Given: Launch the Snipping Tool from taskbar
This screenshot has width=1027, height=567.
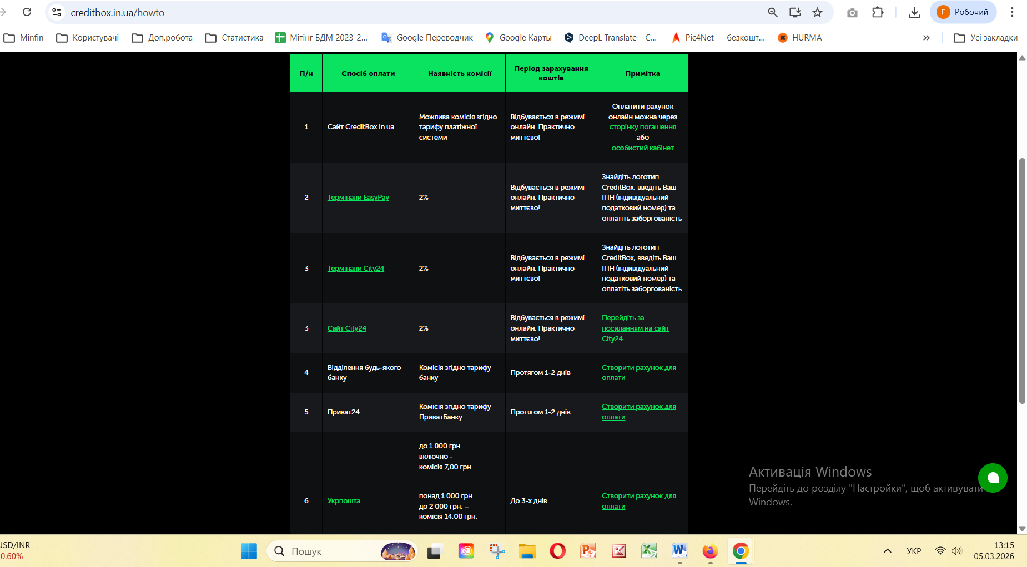Looking at the screenshot, I should pos(497,551).
